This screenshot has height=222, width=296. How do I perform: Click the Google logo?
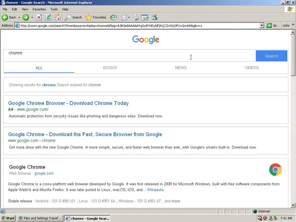coord(146,40)
